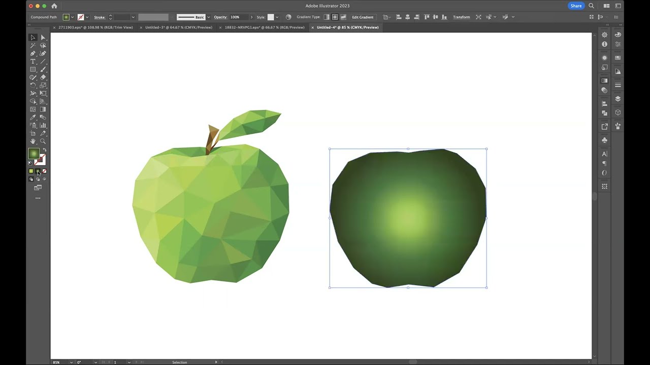The image size is (650, 365).
Task: Open the stroke color dropdown arrow
Action: point(87,17)
